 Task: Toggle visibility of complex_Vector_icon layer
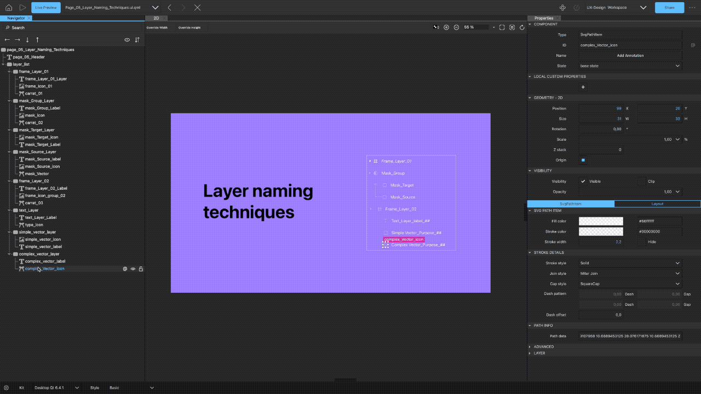pos(133,269)
